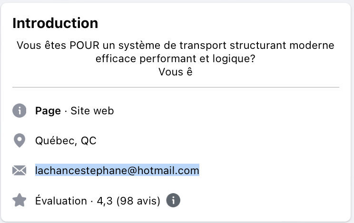Click the truncated Vous ê line
Viewport: 354px width, 223px height.
click(x=176, y=72)
